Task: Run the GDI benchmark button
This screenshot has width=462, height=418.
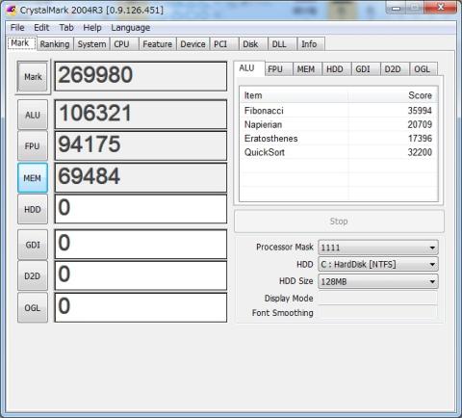Action: 33,245
